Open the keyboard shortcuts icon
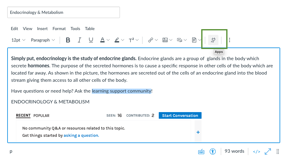The width and height of the screenshot is (285, 162). pyautogui.click(x=201, y=152)
